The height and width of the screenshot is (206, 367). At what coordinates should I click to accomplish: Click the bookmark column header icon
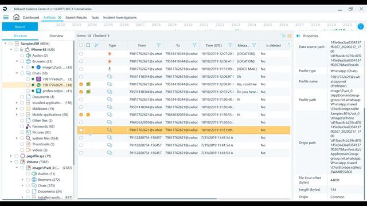(88, 45)
